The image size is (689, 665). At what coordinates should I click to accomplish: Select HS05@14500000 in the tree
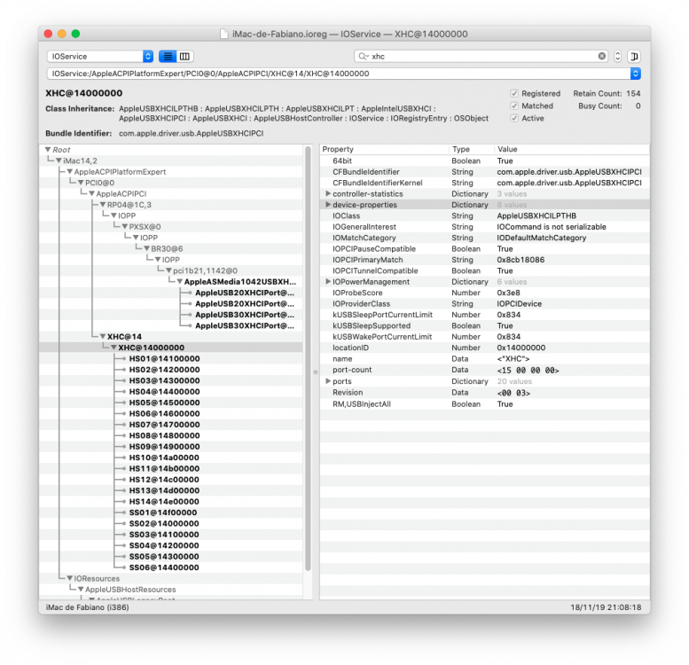[164, 403]
